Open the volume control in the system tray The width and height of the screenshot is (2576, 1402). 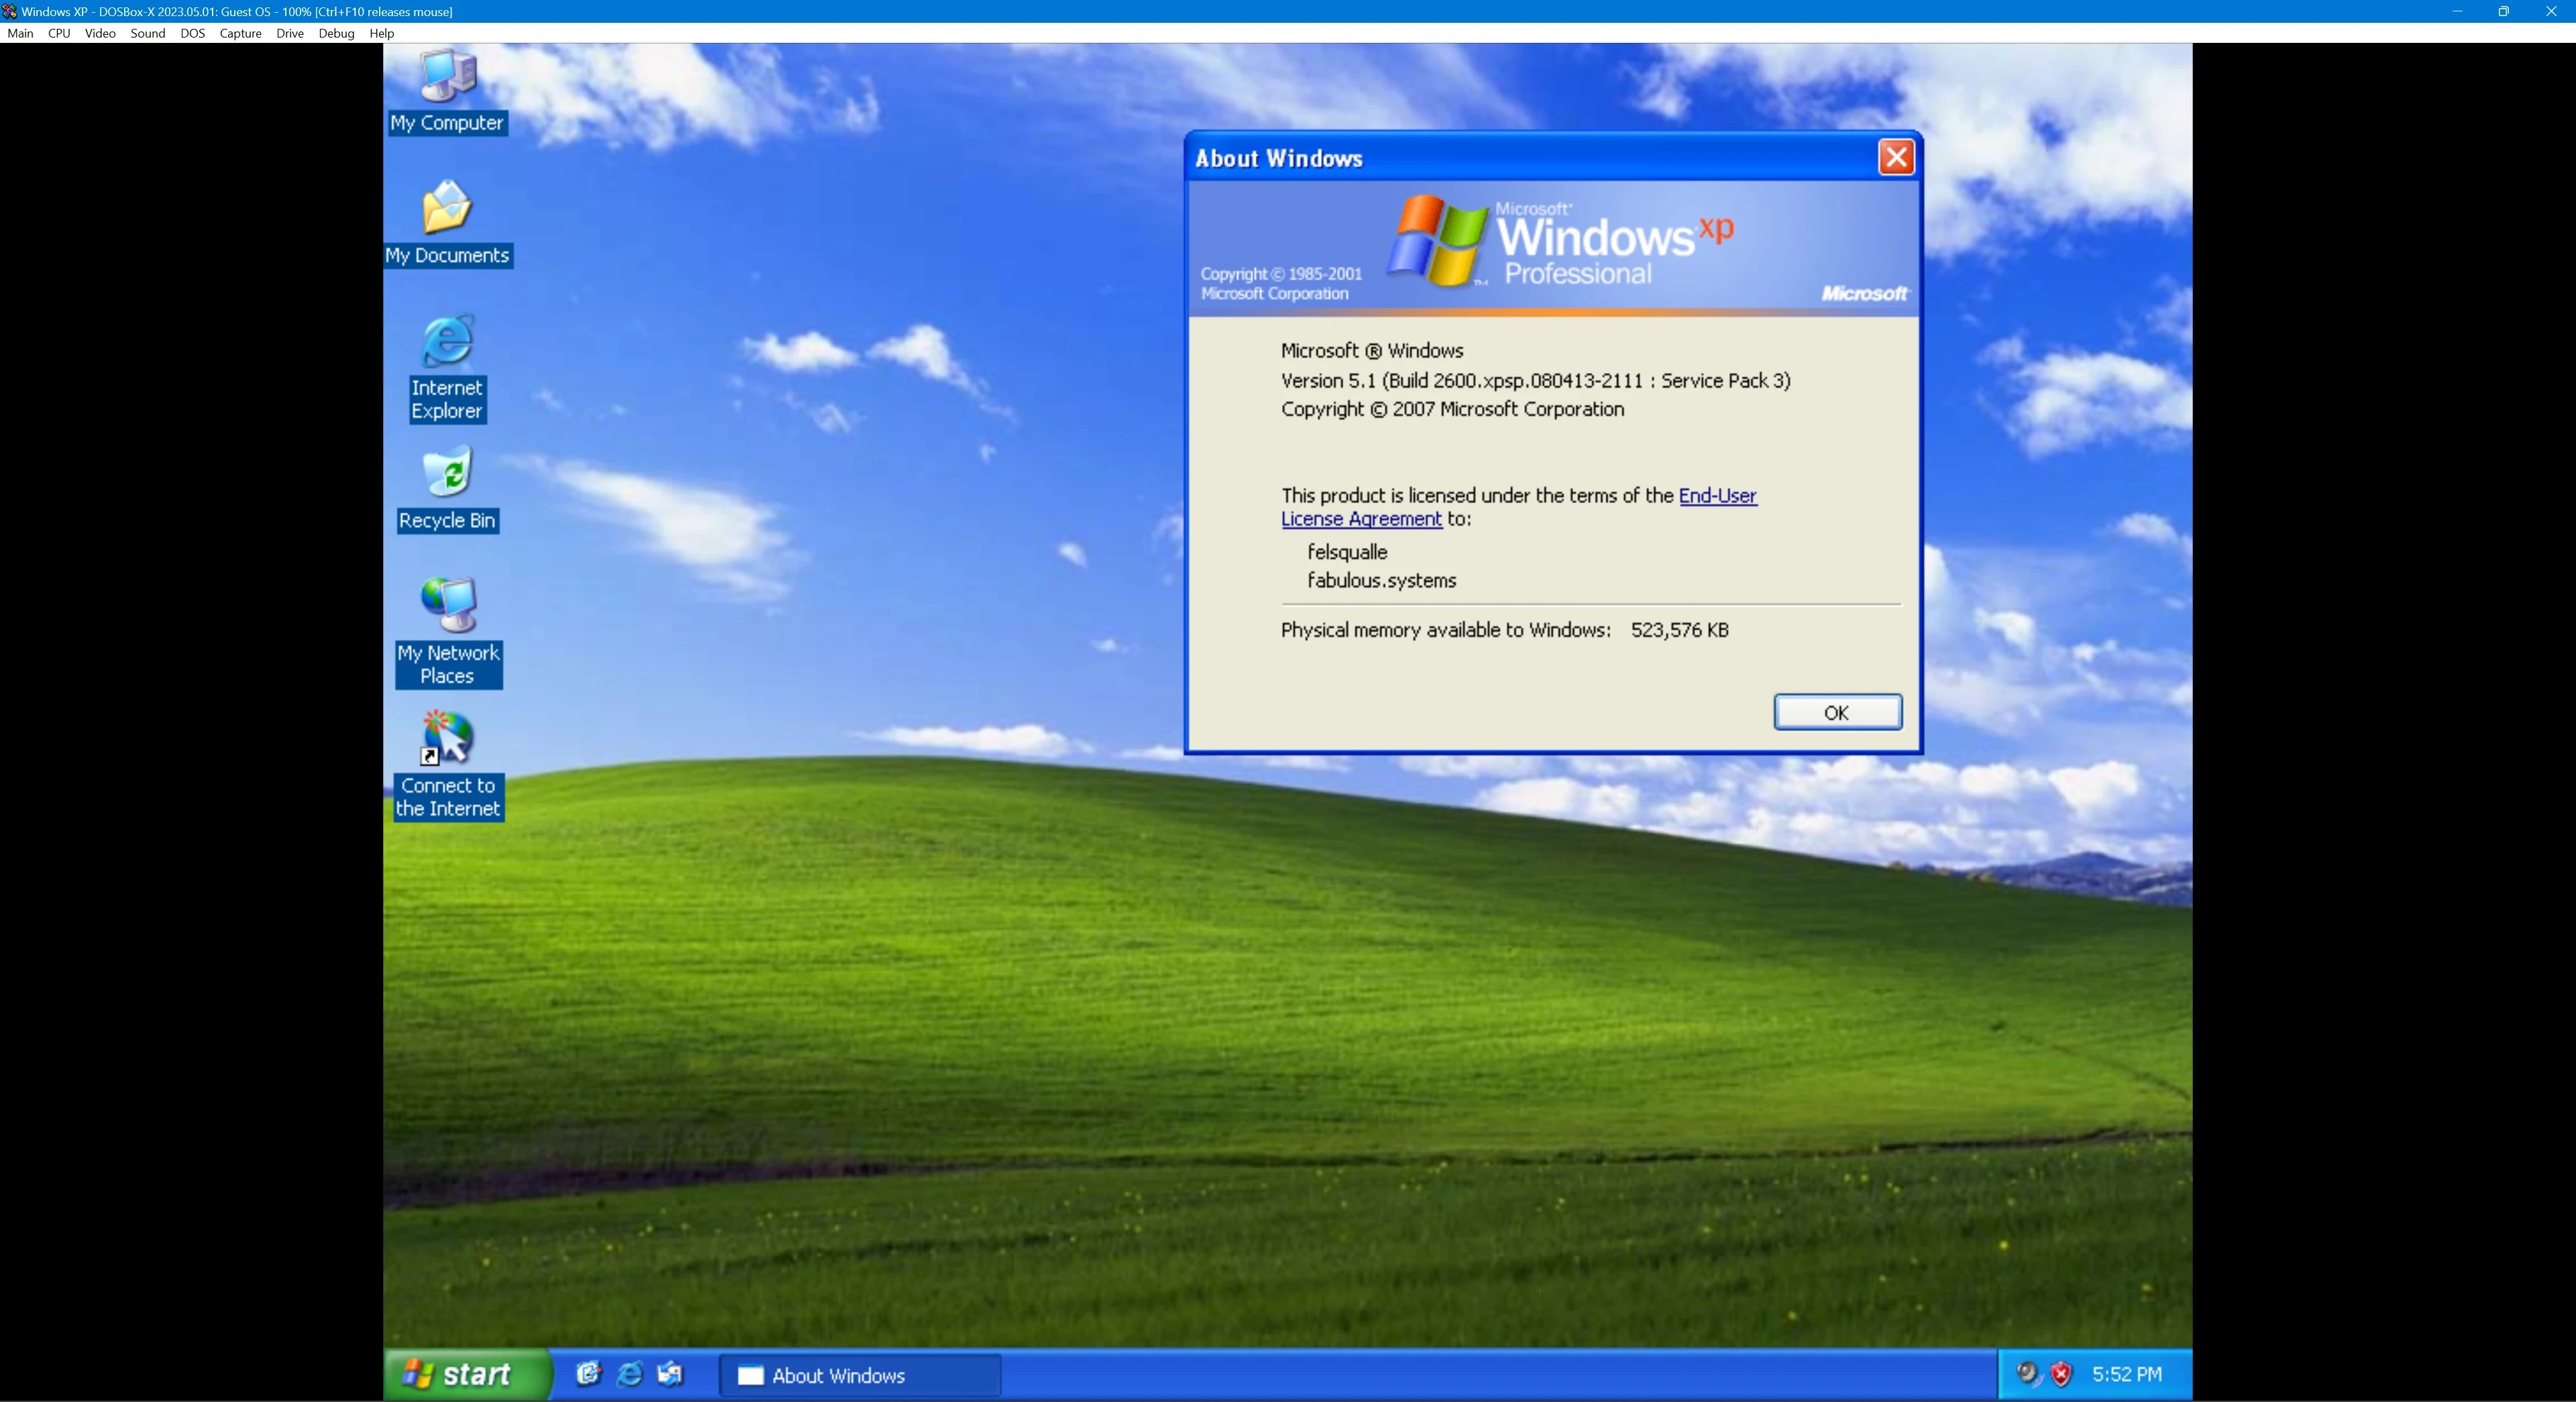click(2028, 1374)
